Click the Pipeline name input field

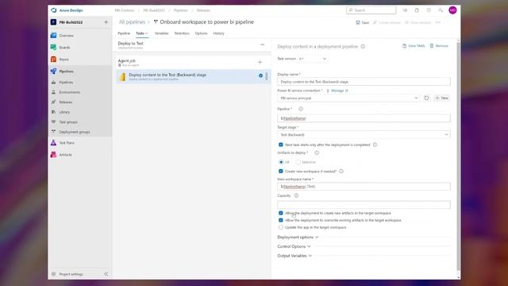tap(364, 118)
